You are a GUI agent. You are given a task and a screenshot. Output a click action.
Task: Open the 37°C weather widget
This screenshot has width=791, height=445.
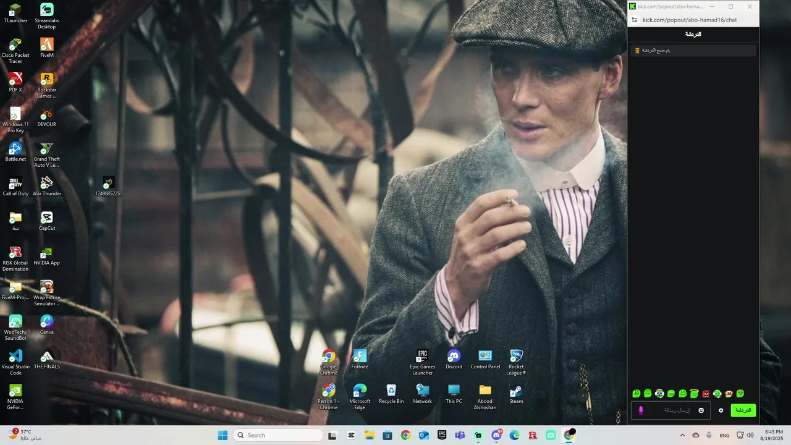point(26,435)
